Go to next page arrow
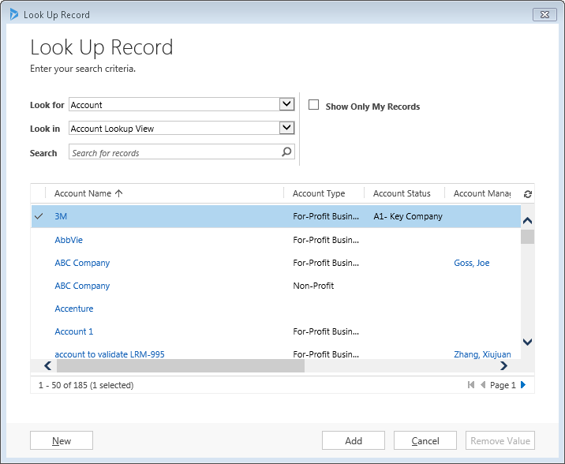 click(x=522, y=385)
